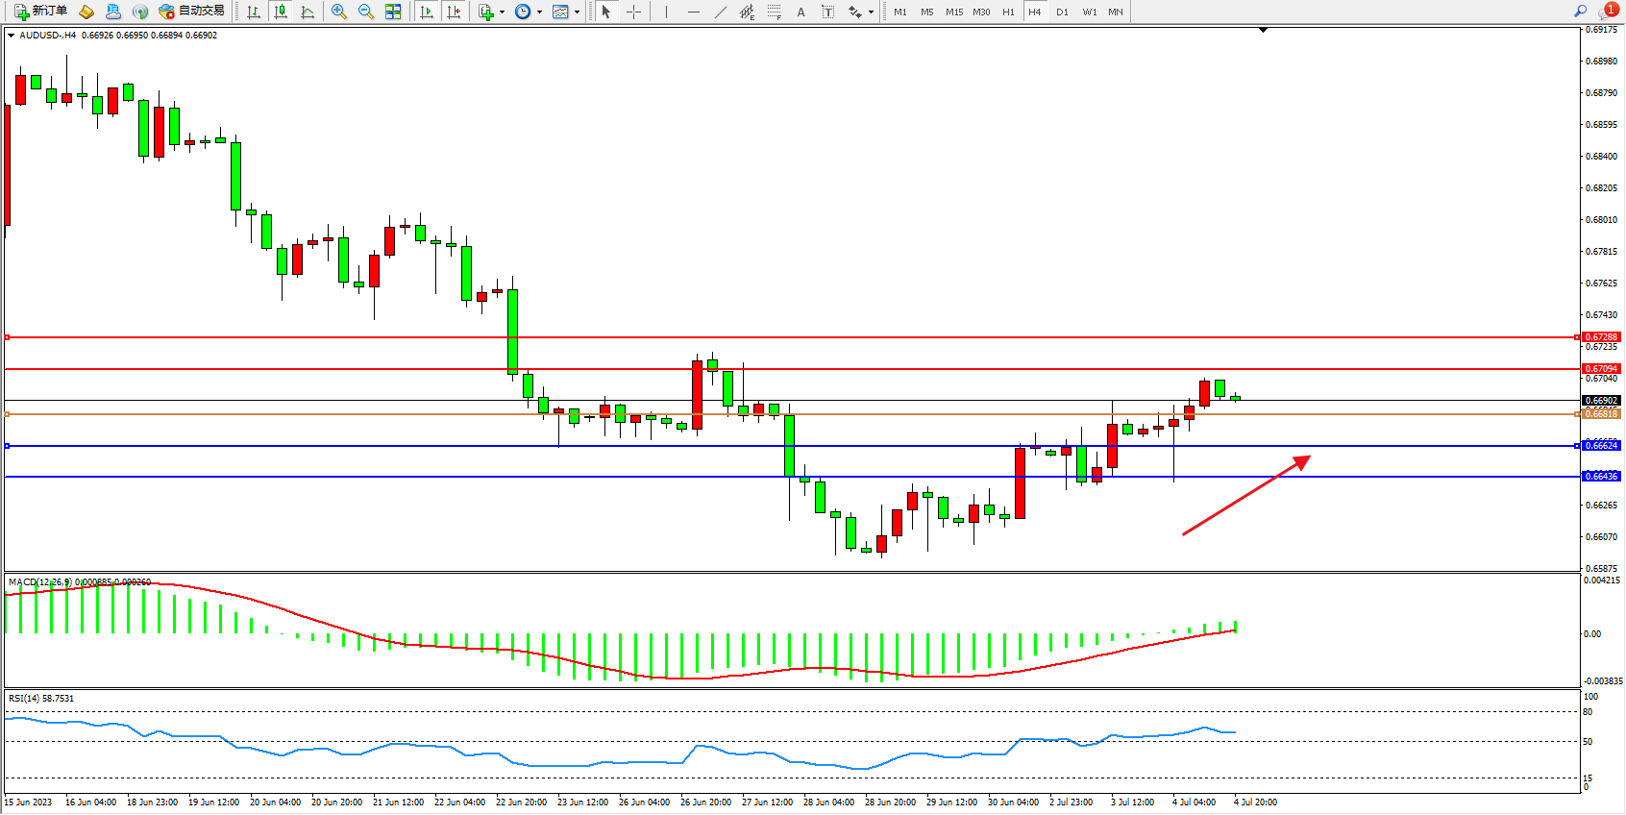Open the search magnifier in top right
Image resolution: width=1626 pixels, height=815 pixels.
pyautogui.click(x=1580, y=12)
